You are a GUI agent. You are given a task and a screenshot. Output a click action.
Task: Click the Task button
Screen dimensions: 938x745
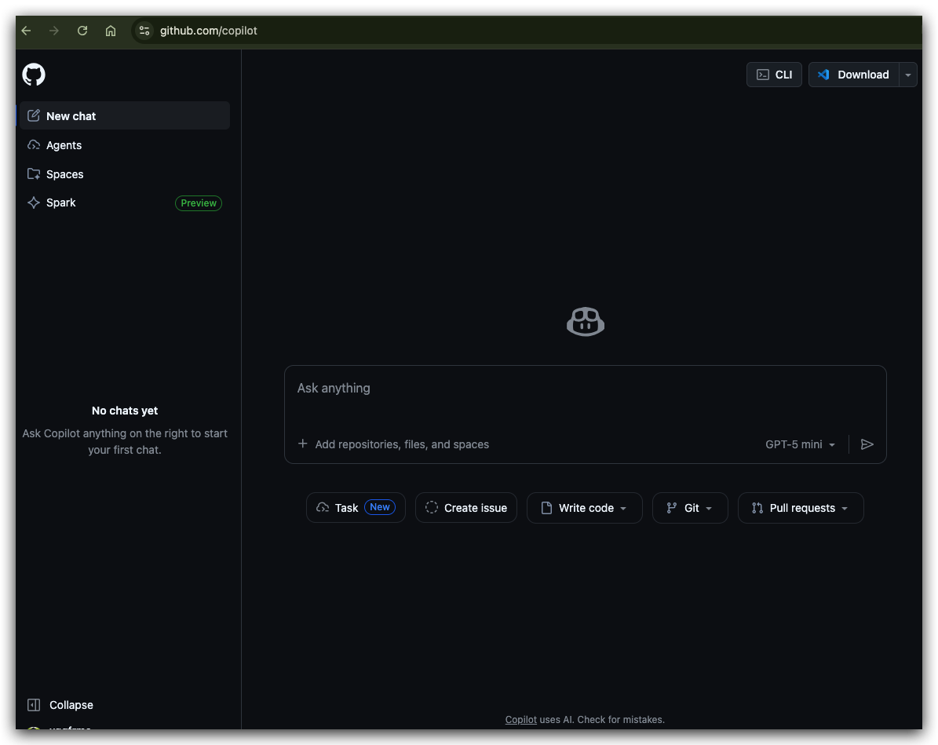(x=356, y=508)
